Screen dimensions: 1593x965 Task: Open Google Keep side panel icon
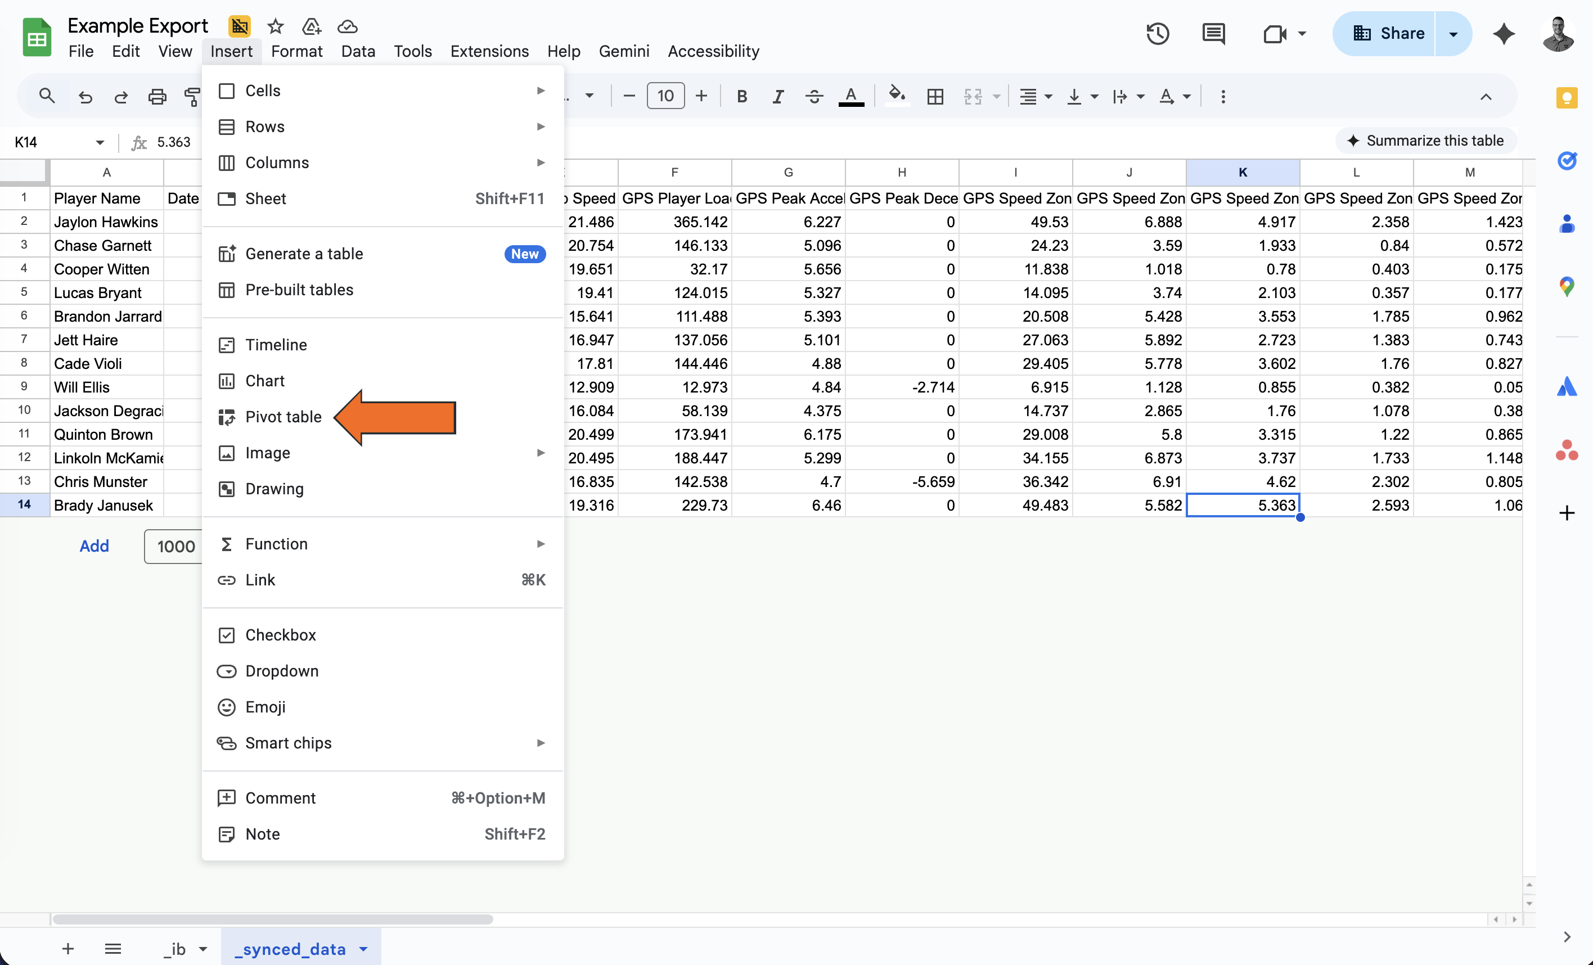tap(1567, 98)
